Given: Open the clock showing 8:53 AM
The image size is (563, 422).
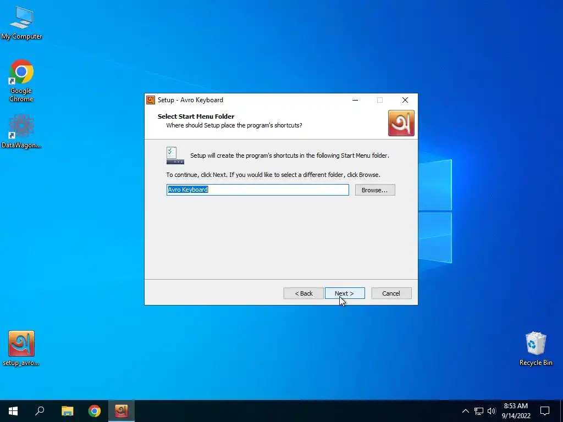Looking at the screenshot, I should [x=516, y=411].
